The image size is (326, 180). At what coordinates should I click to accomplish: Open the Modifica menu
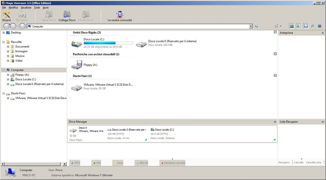click(13, 8)
